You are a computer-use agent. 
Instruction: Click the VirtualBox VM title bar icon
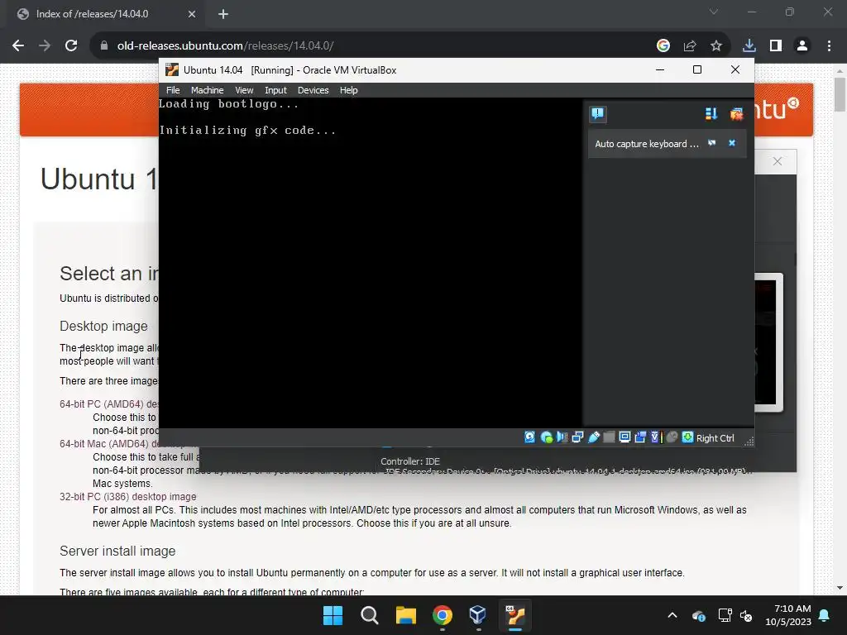pyautogui.click(x=172, y=69)
